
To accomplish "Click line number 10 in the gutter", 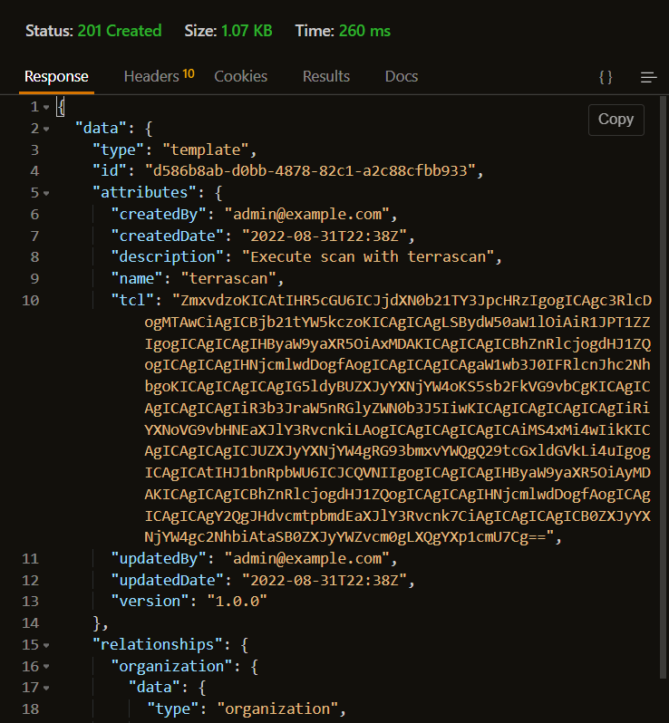I will (30, 299).
